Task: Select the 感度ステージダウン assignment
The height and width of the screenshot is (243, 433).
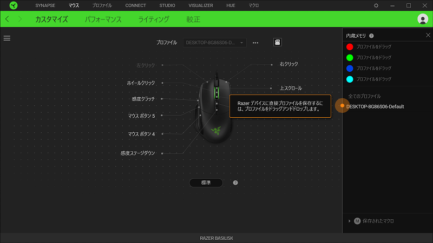Action: (138, 153)
